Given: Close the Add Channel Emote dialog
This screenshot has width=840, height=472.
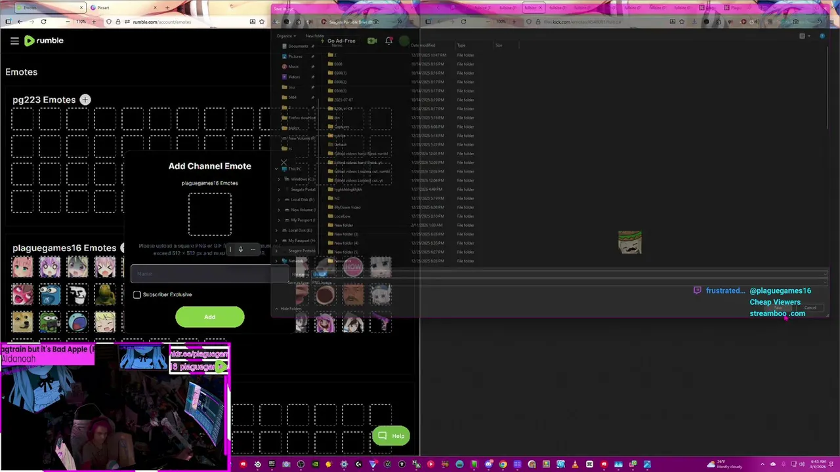Looking at the screenshot, I should (283, 163).
